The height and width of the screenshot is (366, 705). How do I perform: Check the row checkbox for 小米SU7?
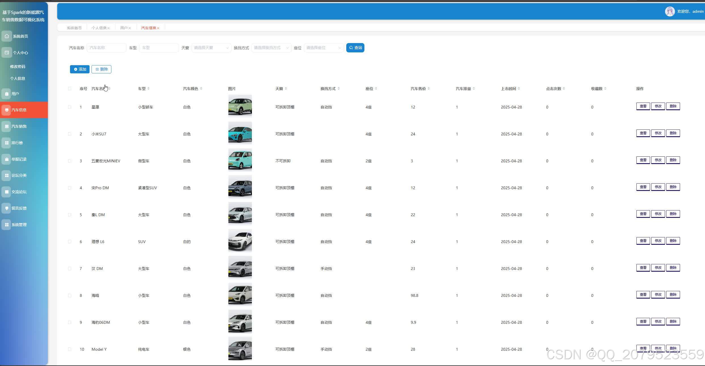69,134
